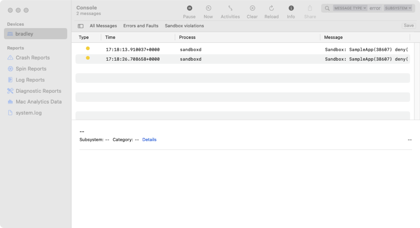View Mac Analytics Data
Image resolution: width=420 pixels, height=228 pixels.
(x=39, y=102)
